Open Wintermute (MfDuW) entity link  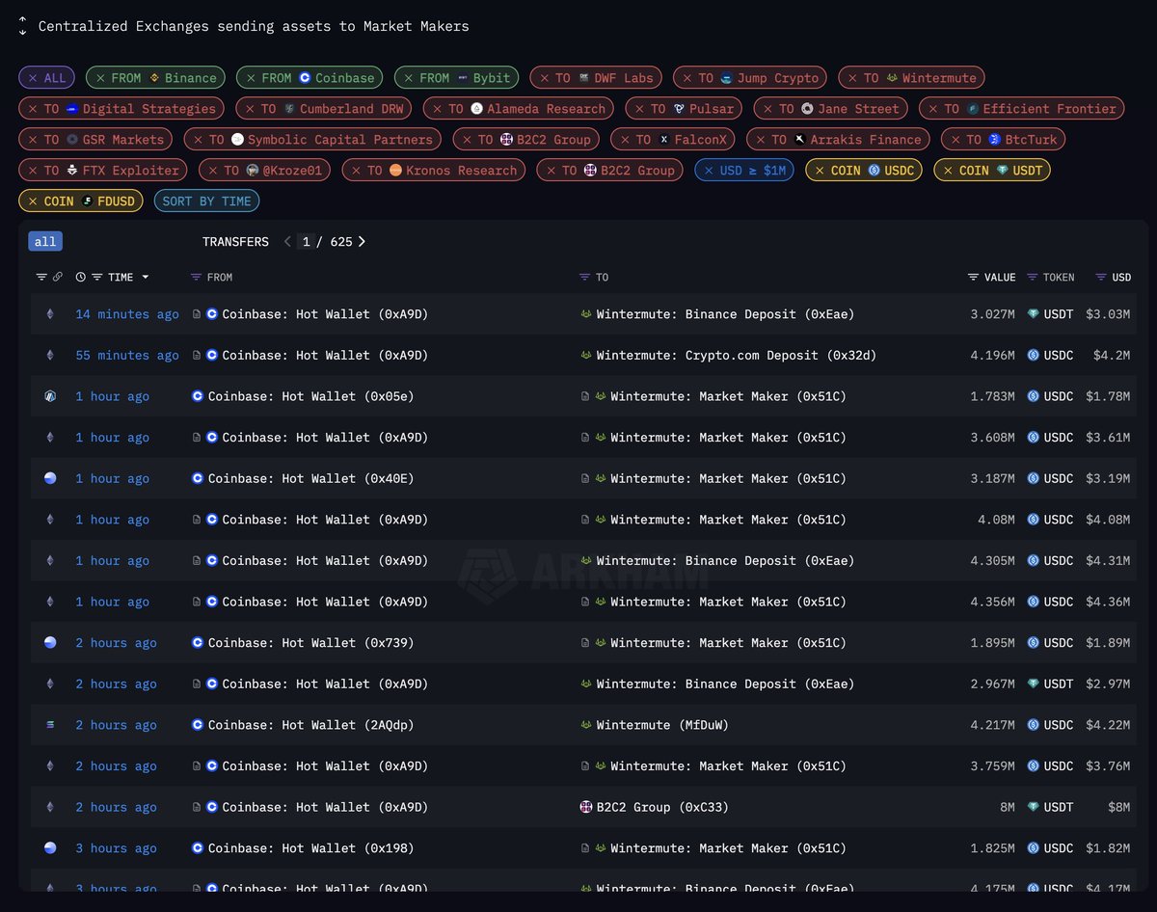(x=662, y=725)
